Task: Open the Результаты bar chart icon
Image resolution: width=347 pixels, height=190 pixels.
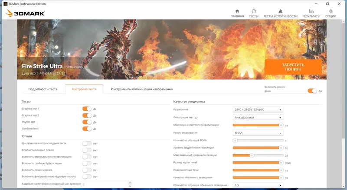Action: [x=311, y=11]
